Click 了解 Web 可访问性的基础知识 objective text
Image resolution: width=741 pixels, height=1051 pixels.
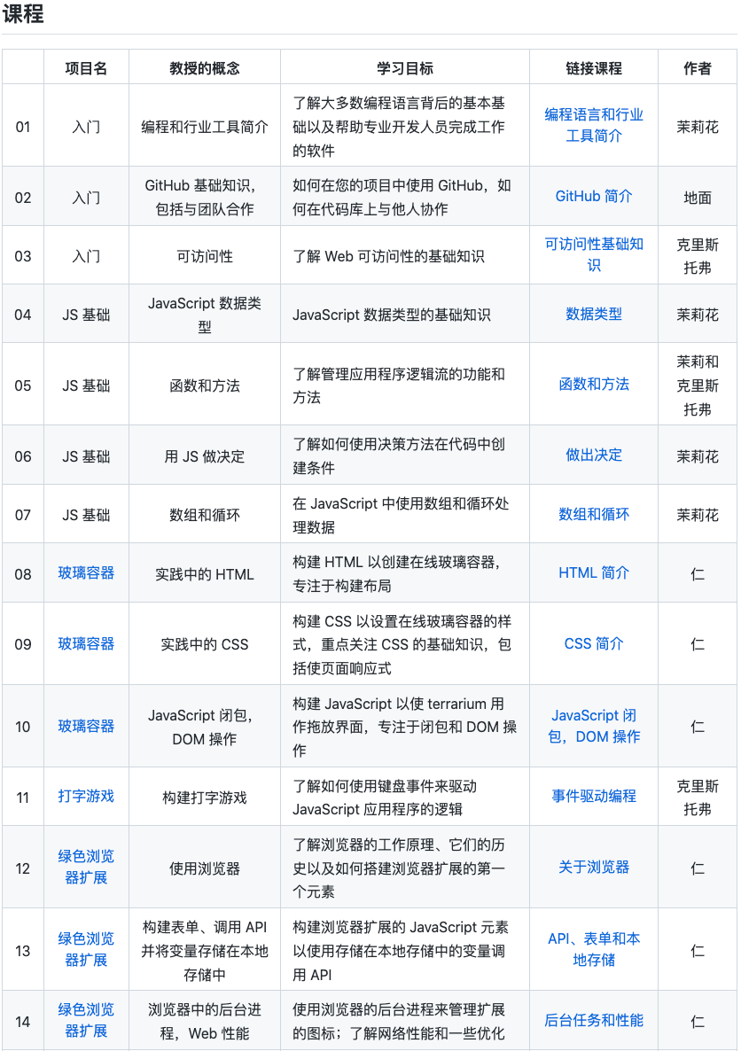388,256
